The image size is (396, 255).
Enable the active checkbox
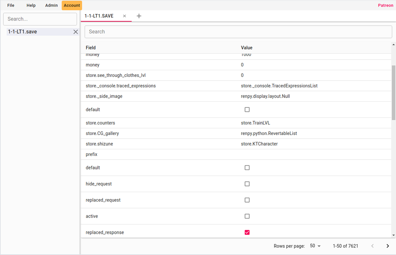point(247,216)
